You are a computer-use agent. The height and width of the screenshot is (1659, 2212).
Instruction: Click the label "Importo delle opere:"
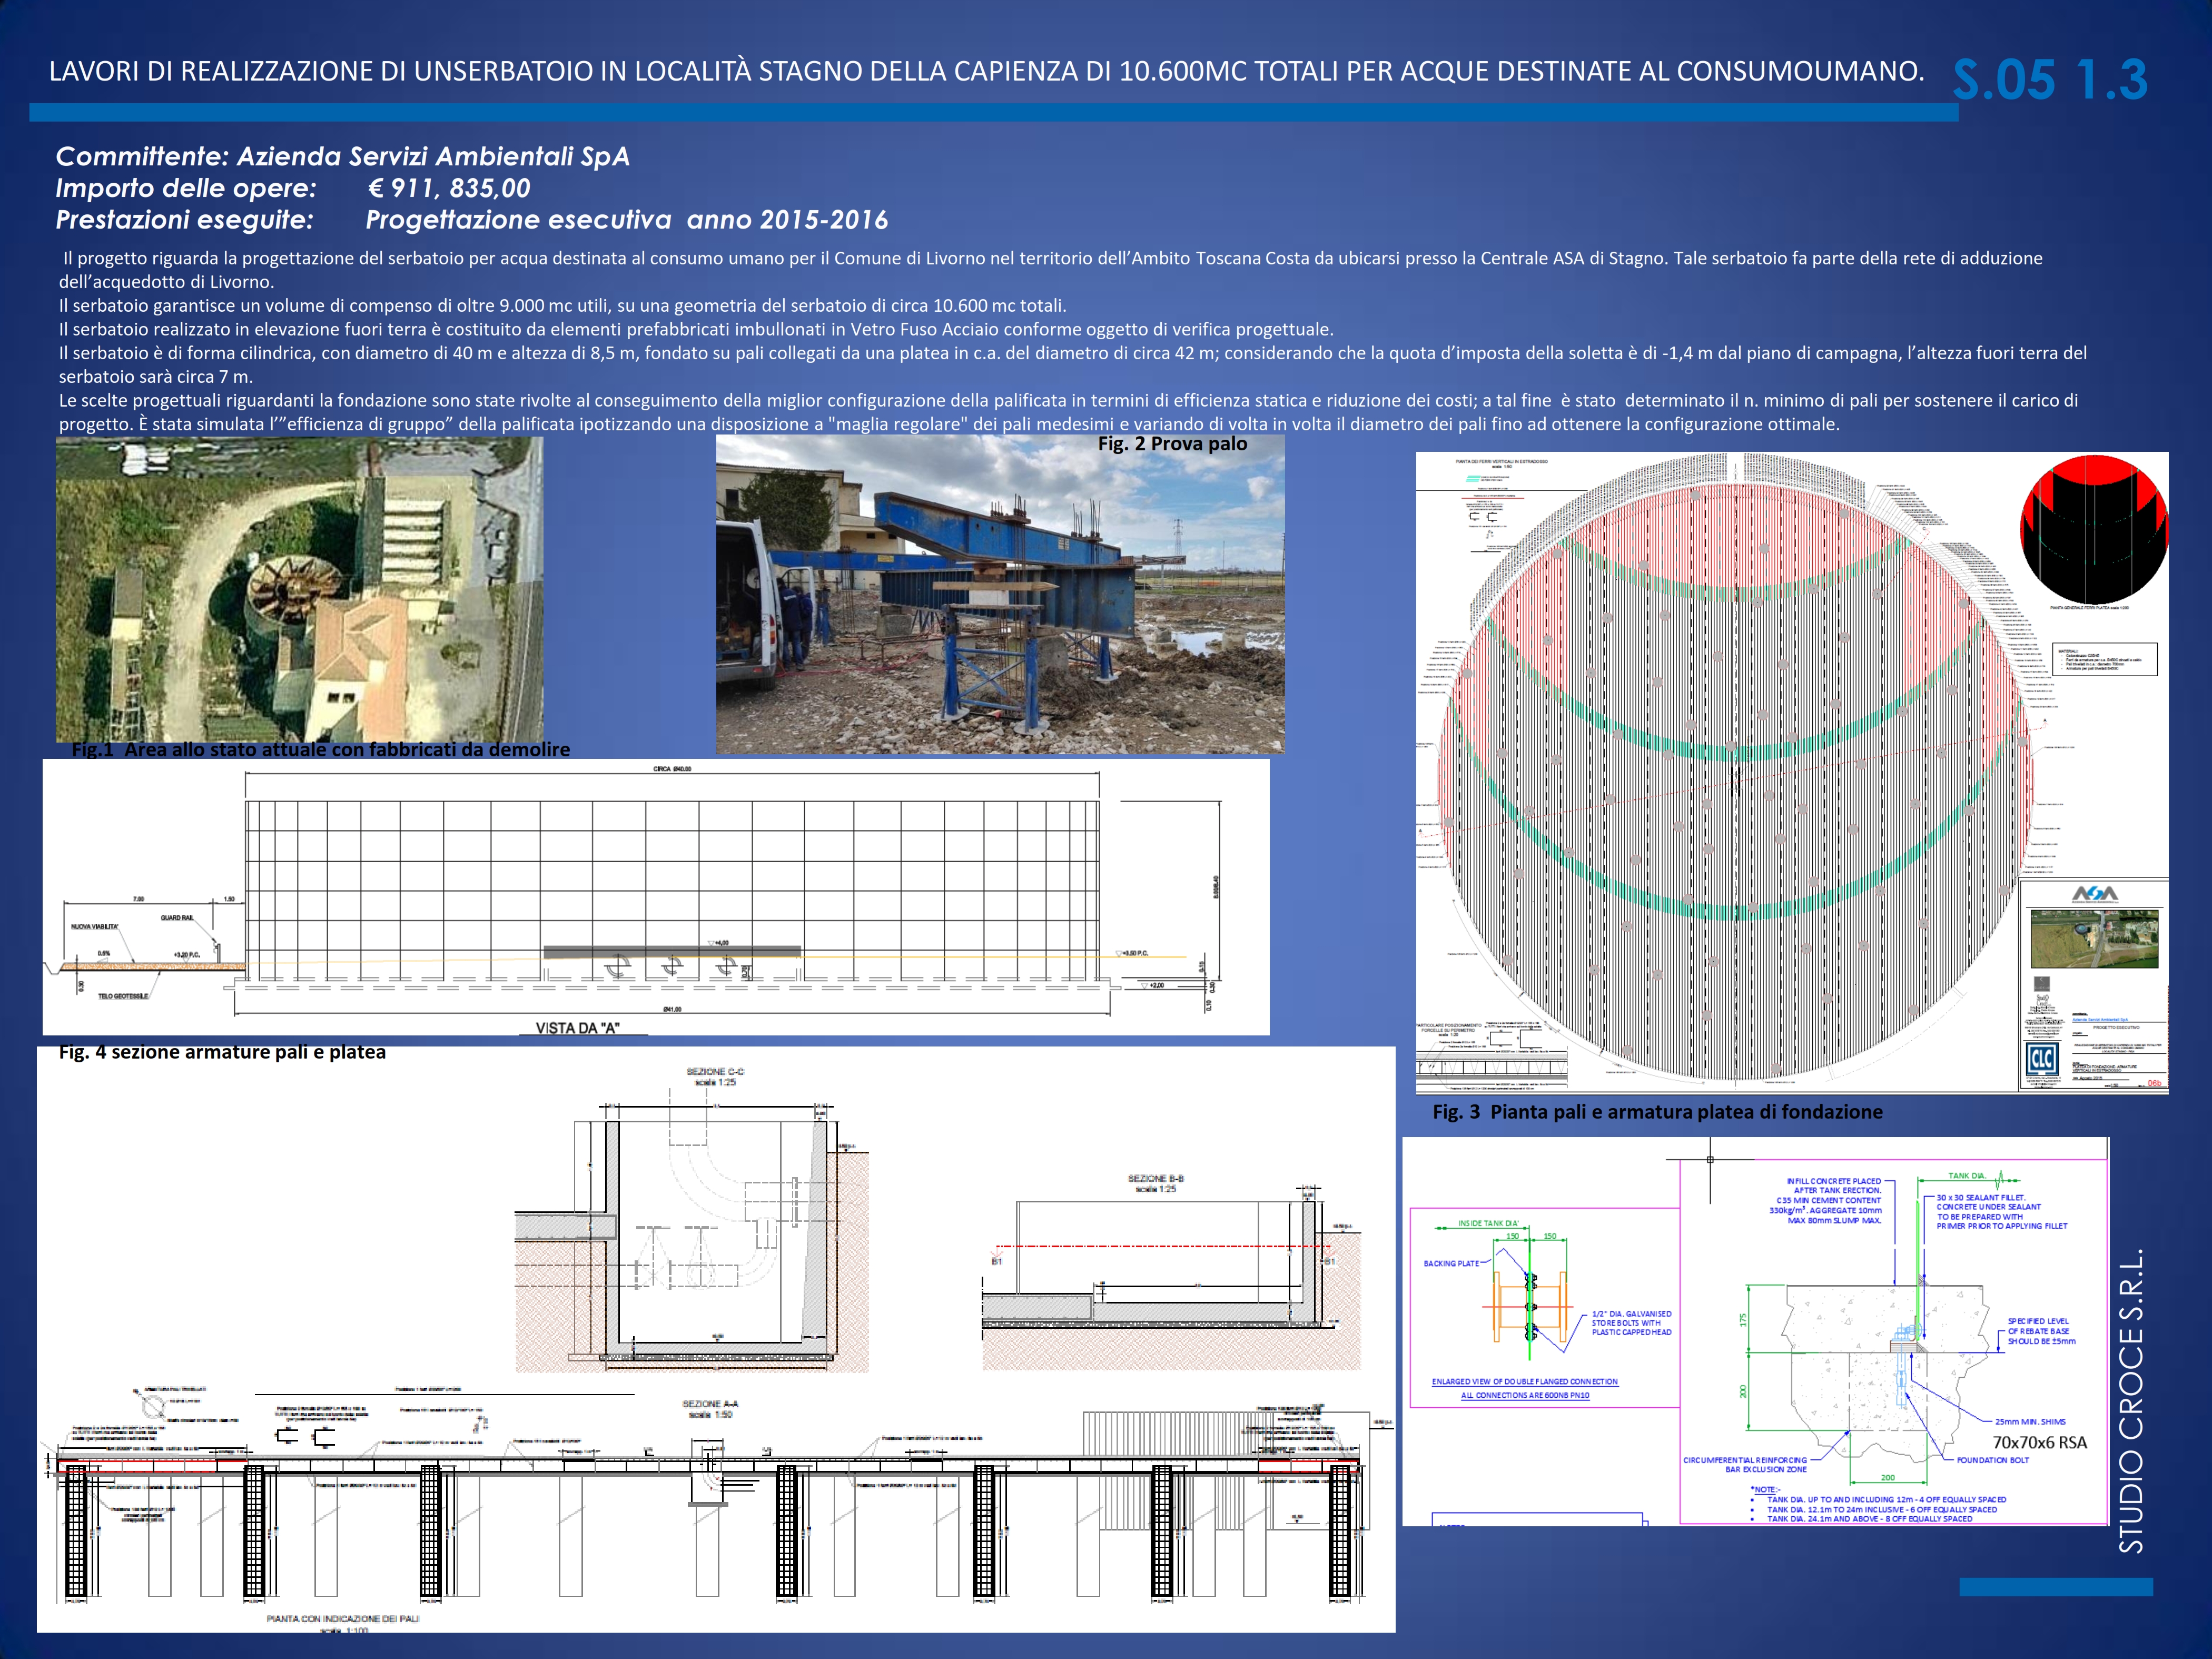(186, 188)
